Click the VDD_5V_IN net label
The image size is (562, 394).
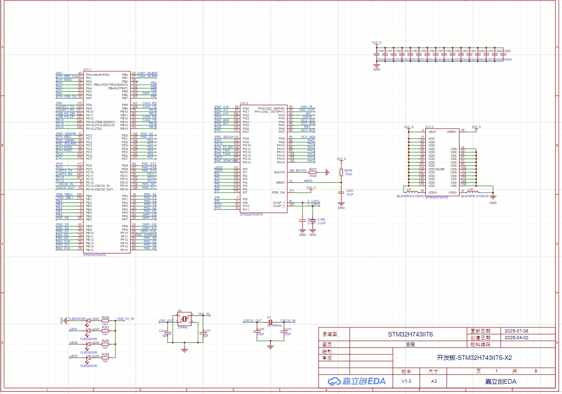[125, 319]
